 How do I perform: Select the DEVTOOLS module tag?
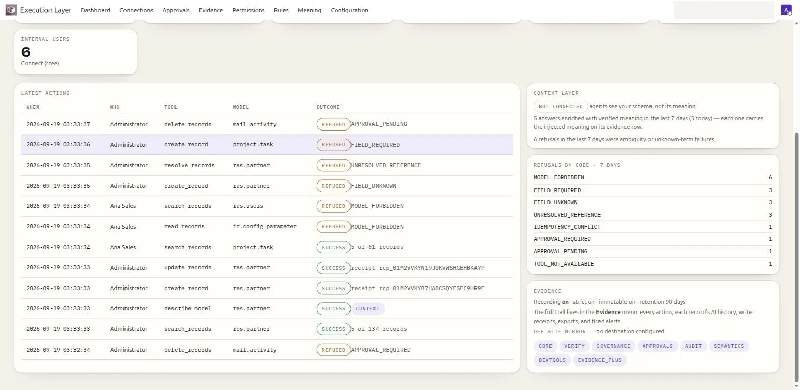(x=553, y=360)
